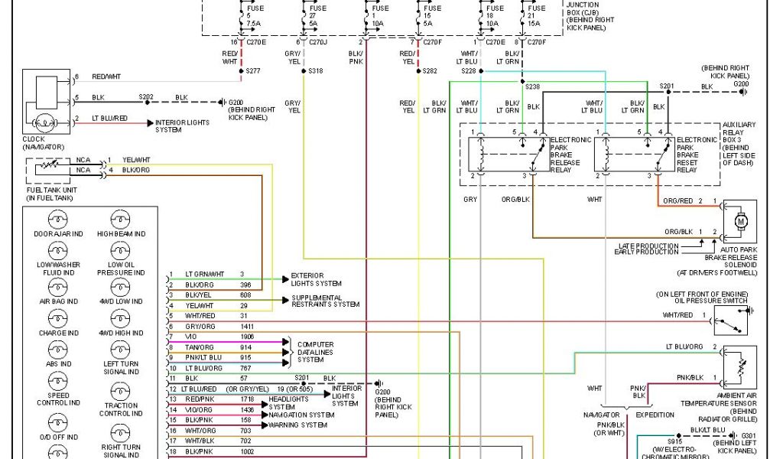Click the Fuel Tank Unit resistor symbol
Screen dimensions: 783x459
pyautogui.click(x=50, y=166)
